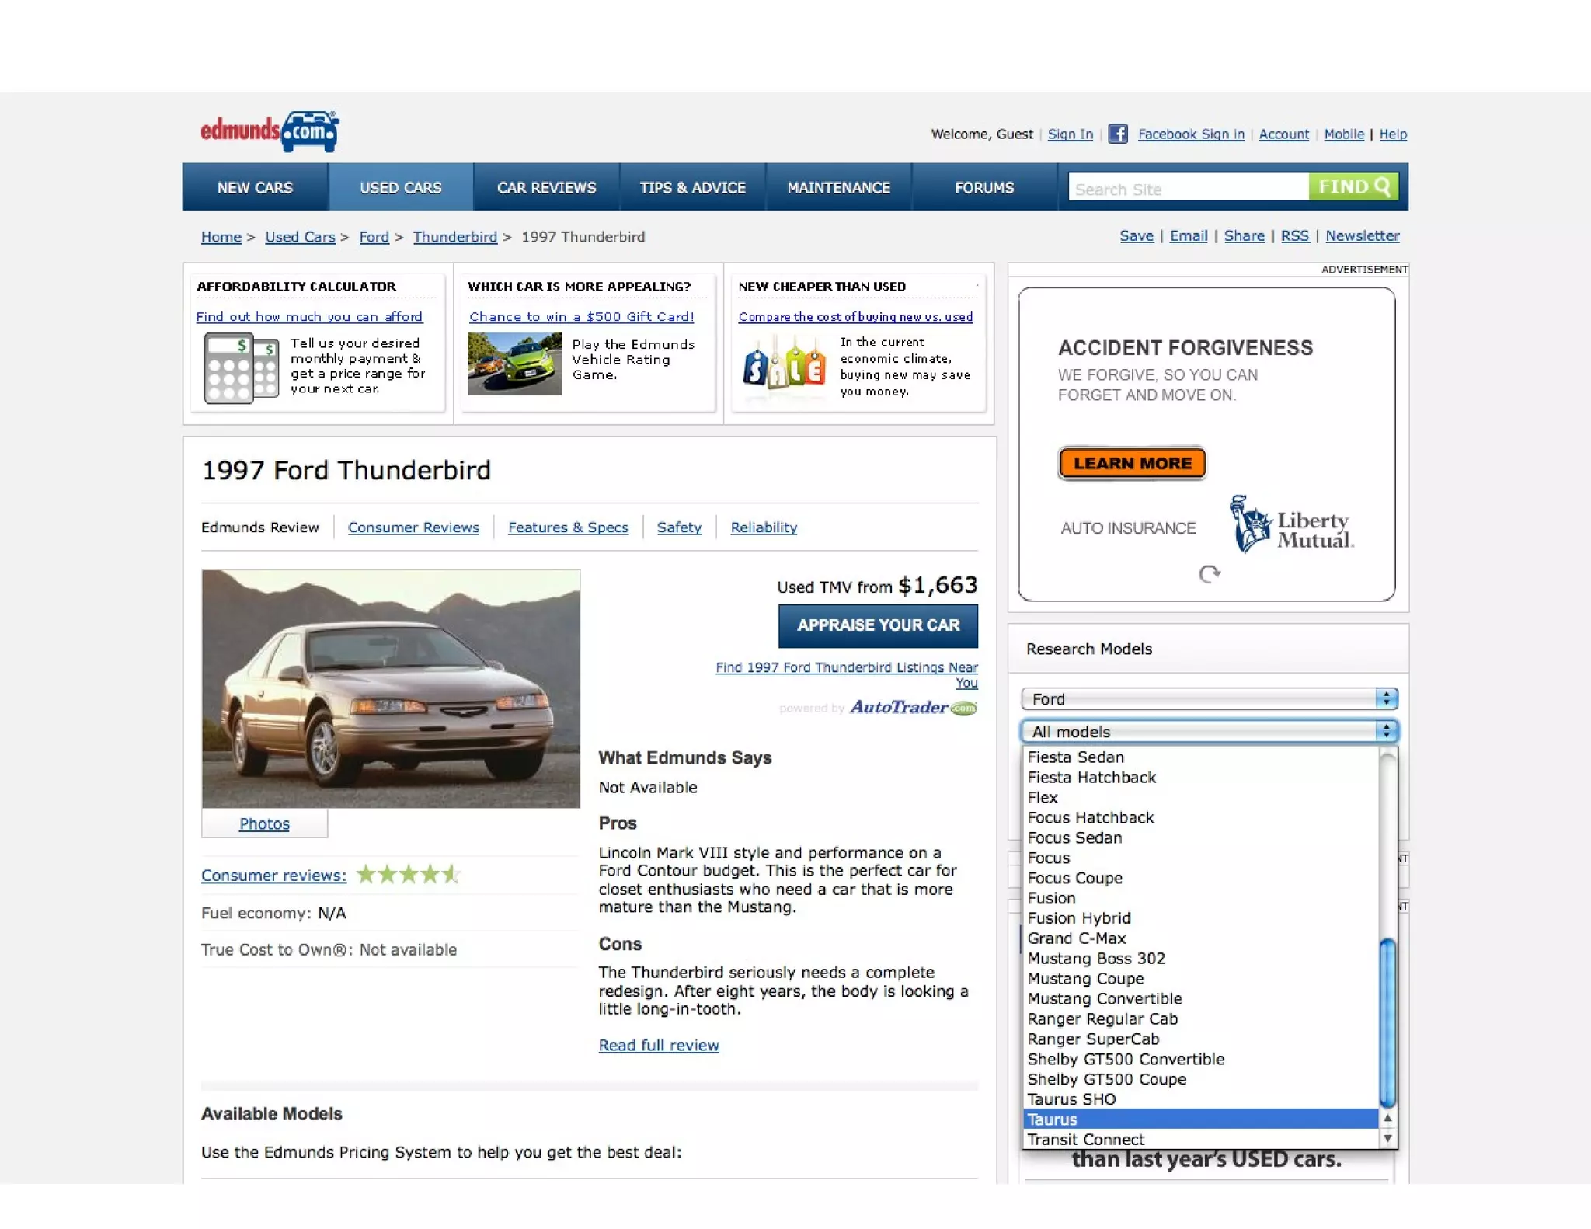The image size is (1591, 1229).
Task: Click the Email link
Action: [1189, 235]
